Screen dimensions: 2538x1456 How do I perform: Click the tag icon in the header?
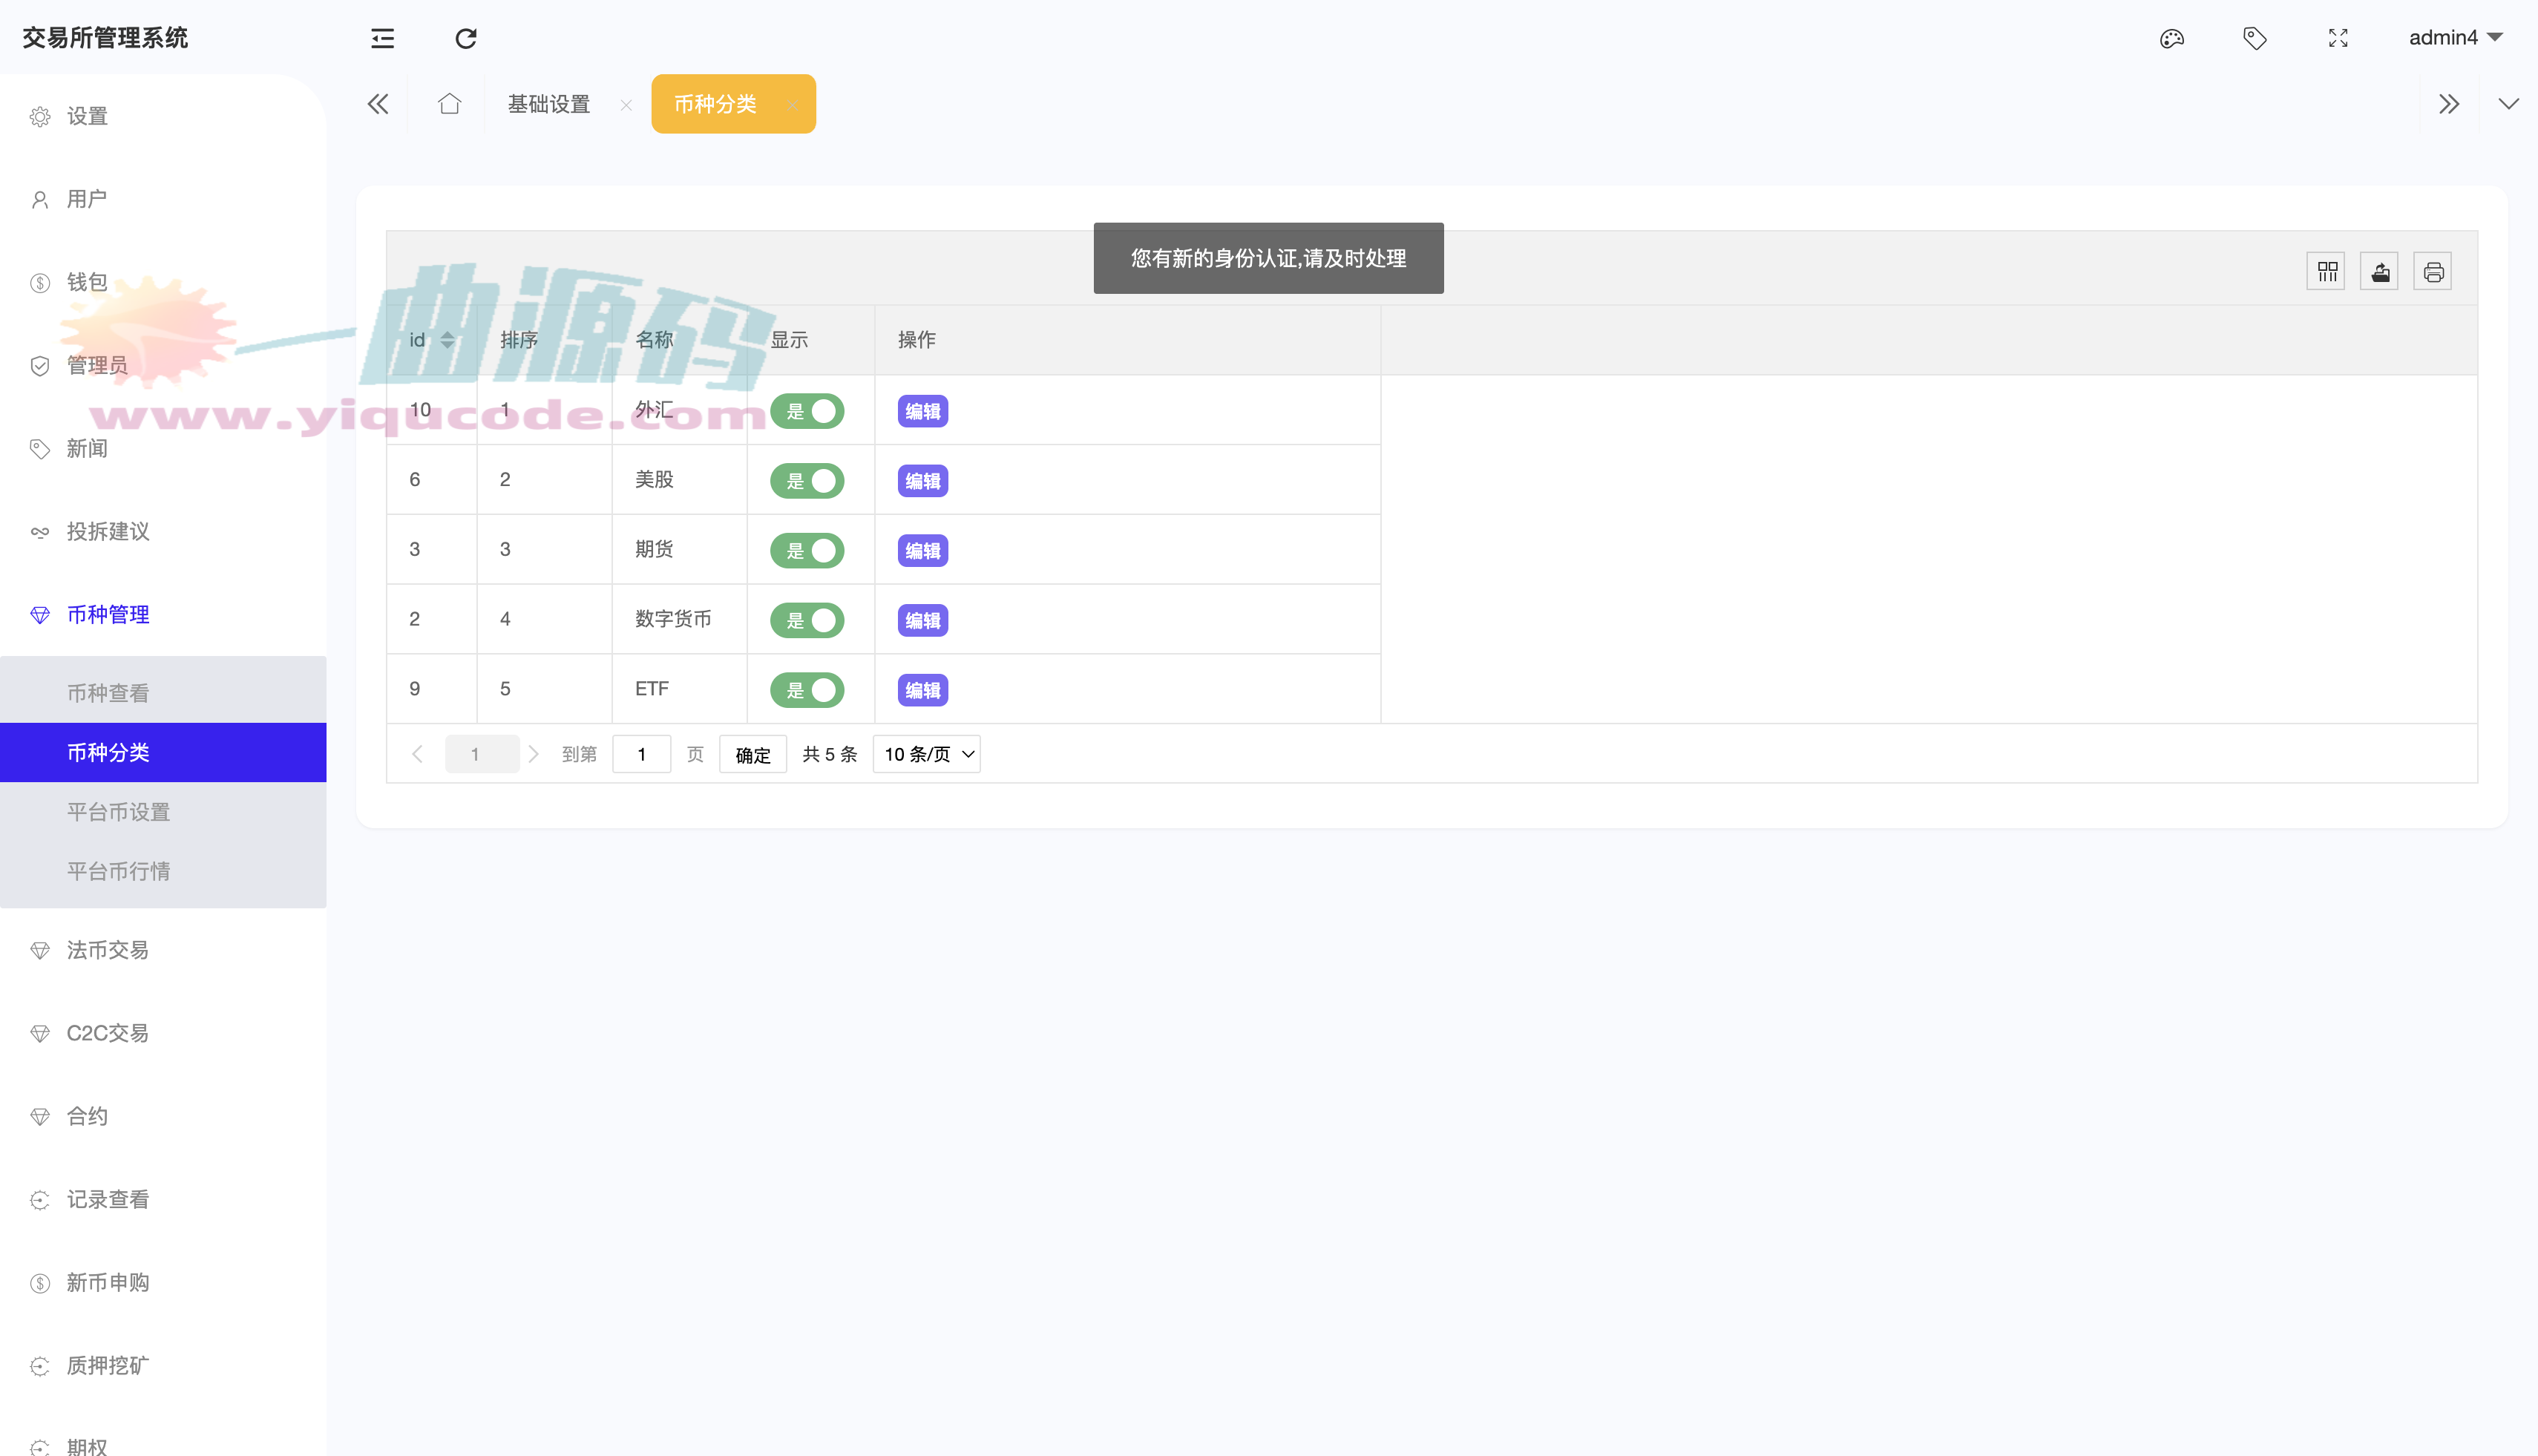[x=2254, y=38]
